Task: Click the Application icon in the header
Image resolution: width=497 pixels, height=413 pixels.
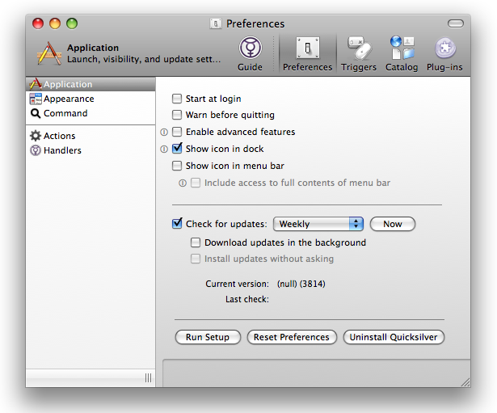Action: point(49,53)
